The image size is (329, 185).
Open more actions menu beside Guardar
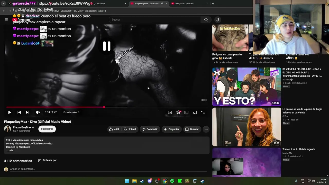pos(206,129)
